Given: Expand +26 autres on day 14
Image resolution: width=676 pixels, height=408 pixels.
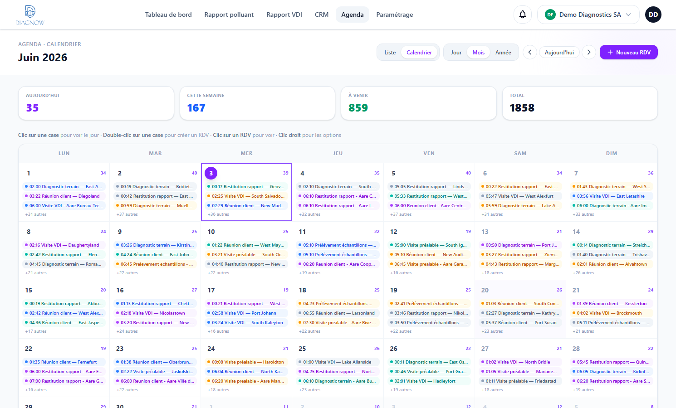Looking at the screenshot, I should coord(583,273).
